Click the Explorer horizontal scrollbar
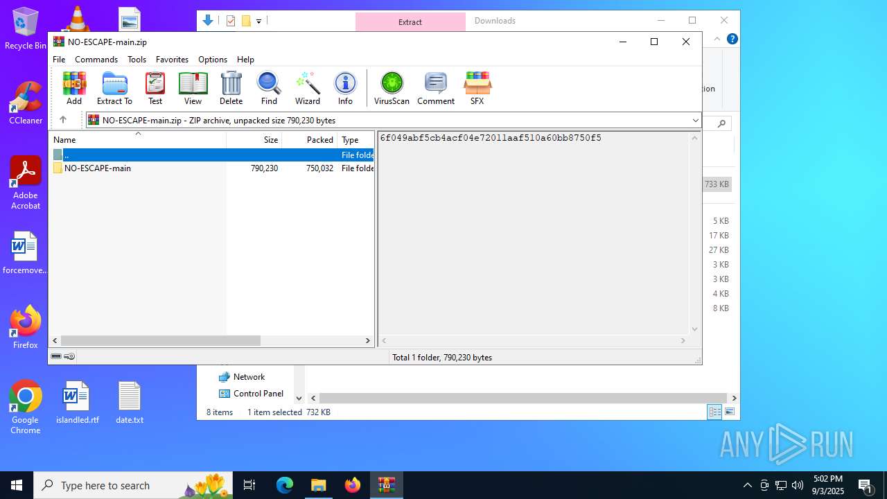This screenshot has height=499, width=887. pyautogui.click(x=523, y=398)
